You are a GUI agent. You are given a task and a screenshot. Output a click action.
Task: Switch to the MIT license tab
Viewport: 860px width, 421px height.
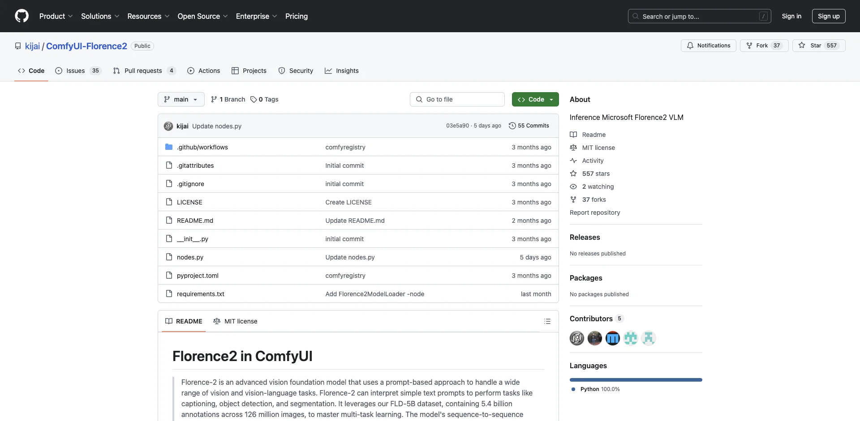click(x=235, y=321)
